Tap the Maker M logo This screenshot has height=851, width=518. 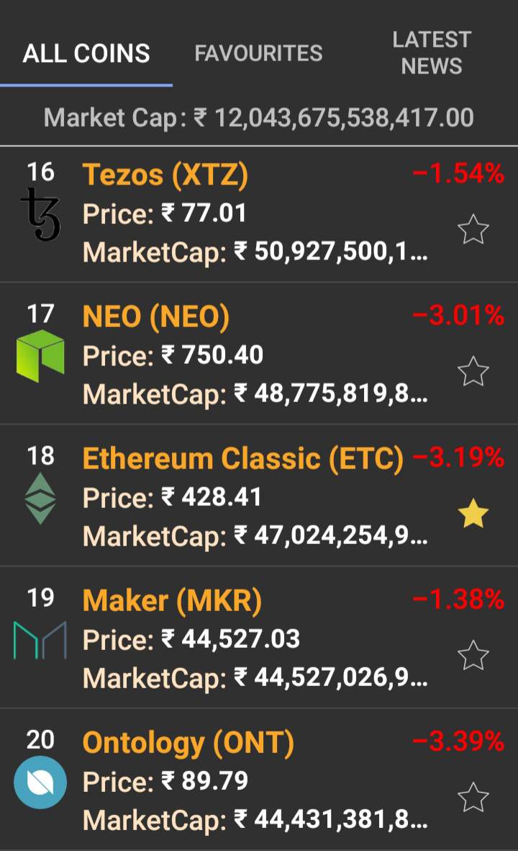pos(40,640)
